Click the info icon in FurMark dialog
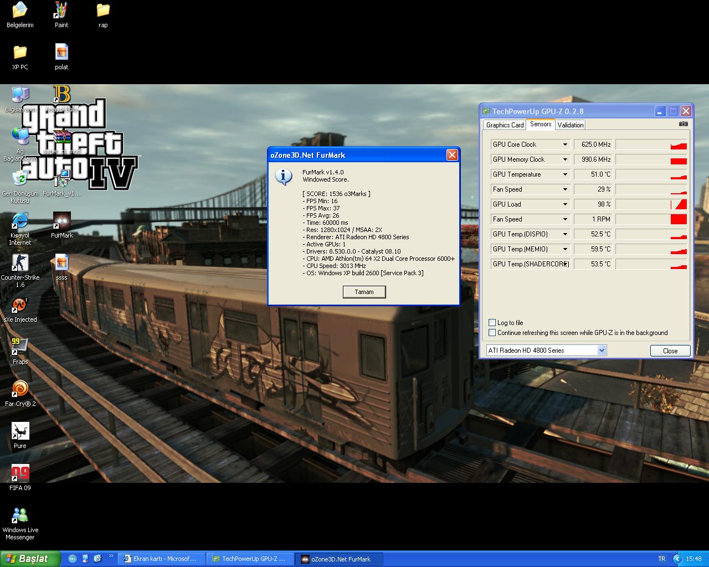Image resolution: width=709 pixels, height=567 pixels. 284,176
